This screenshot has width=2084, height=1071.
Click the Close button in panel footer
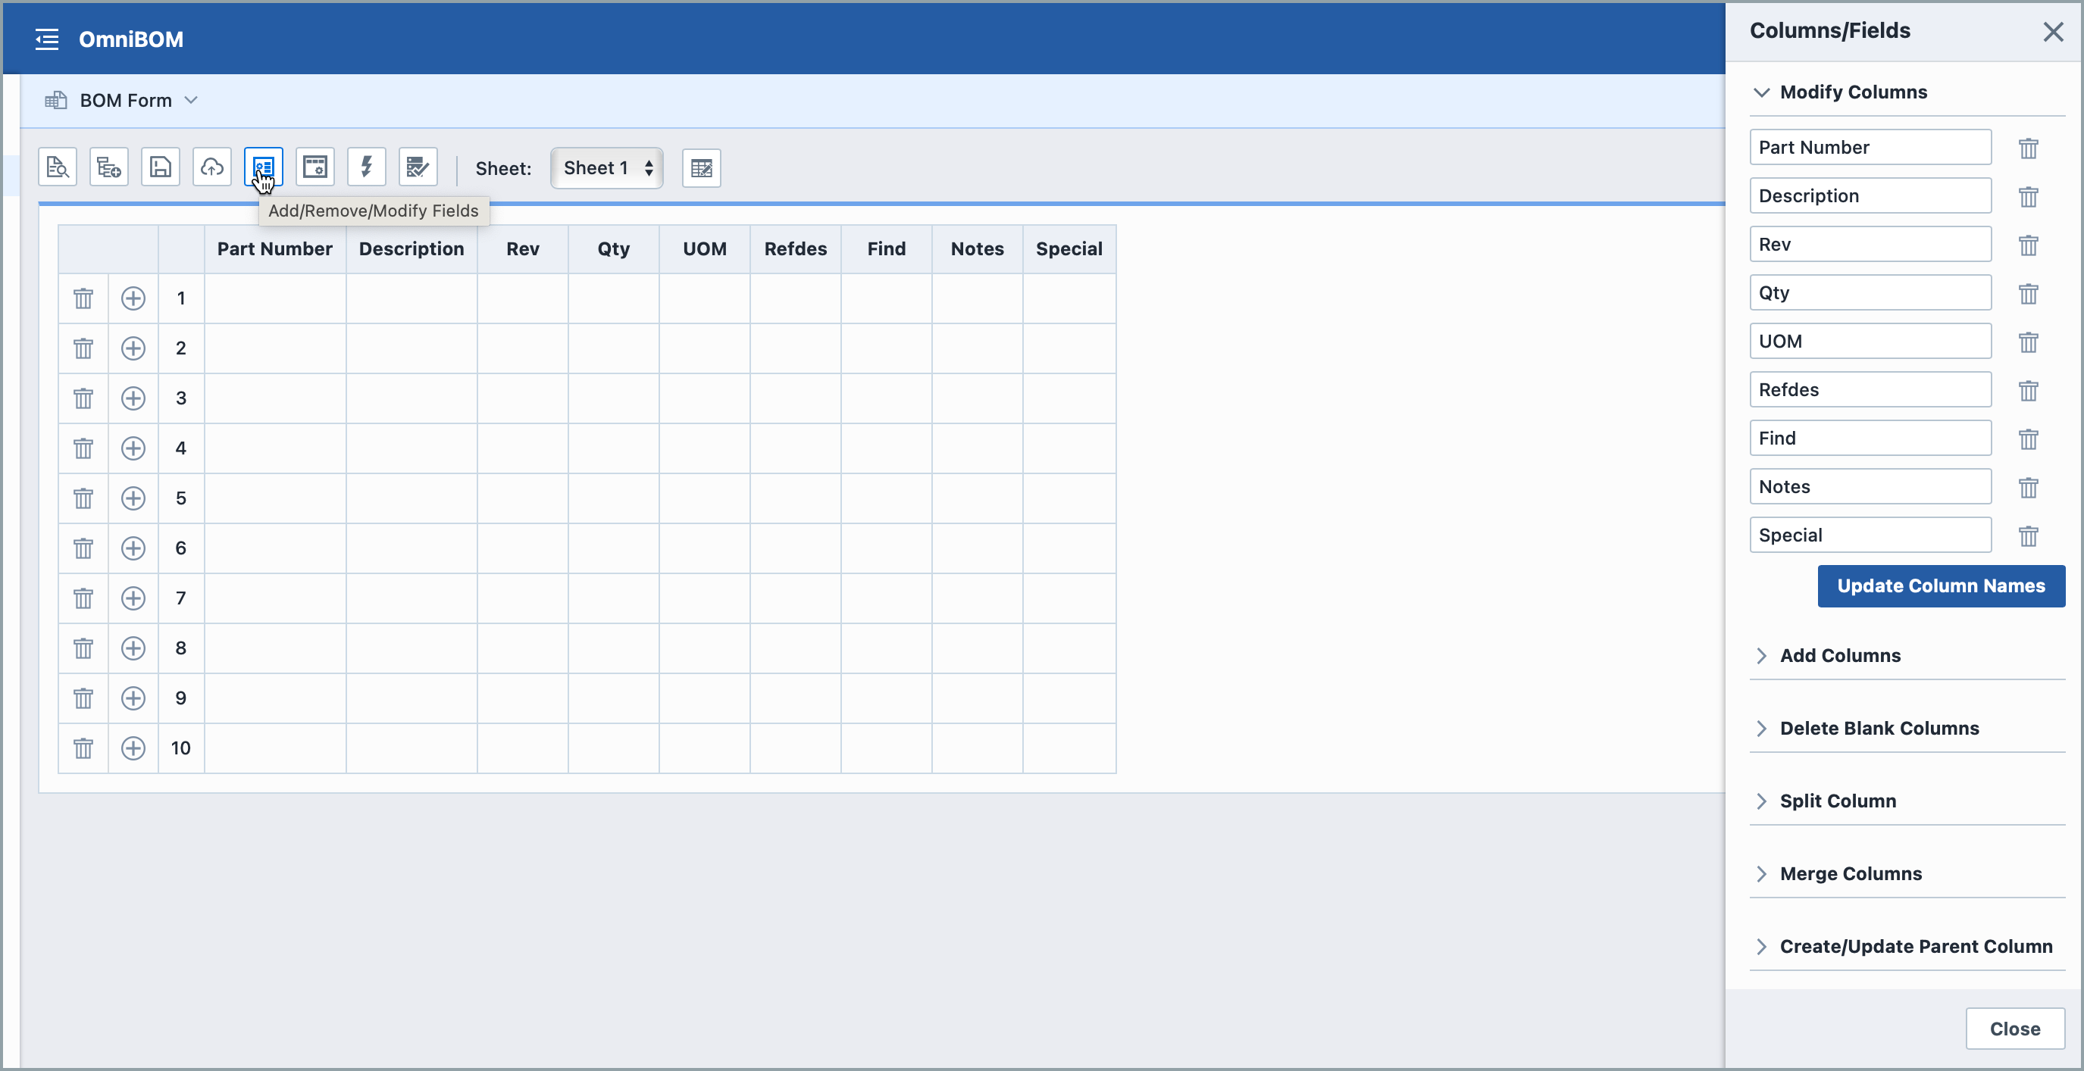coord(2014,1028)
